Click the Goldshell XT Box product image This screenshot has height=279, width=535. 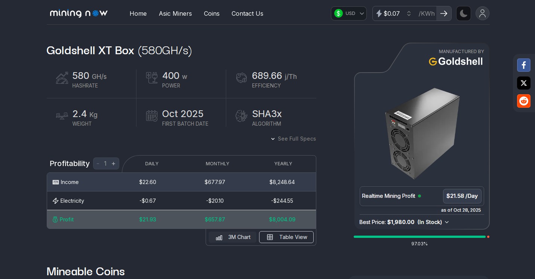click(422, 133)
